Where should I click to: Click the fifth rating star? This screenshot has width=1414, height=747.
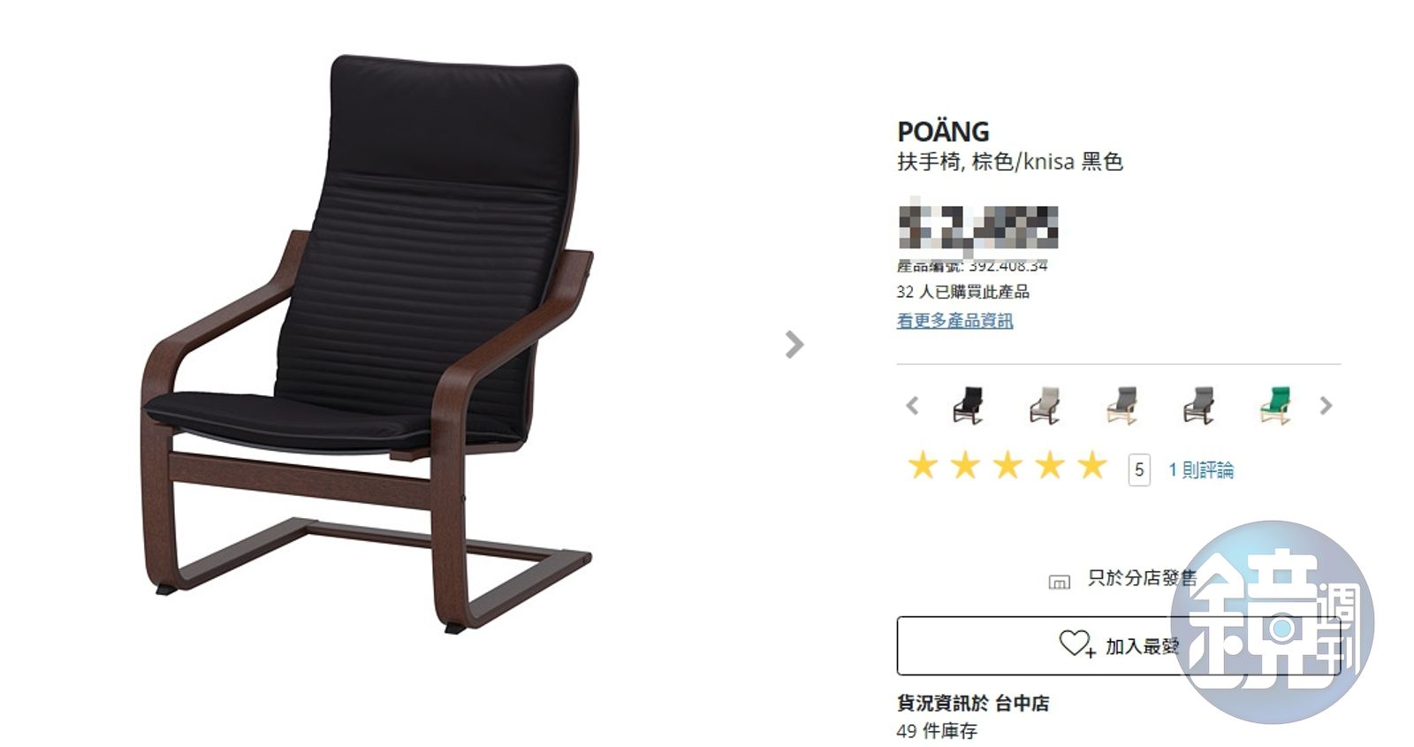tap(1092, 465)
